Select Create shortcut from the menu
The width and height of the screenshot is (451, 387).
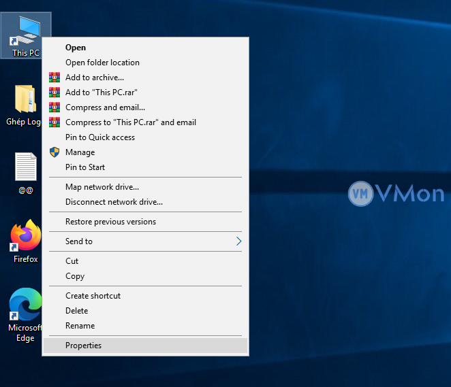click(93, 296)
